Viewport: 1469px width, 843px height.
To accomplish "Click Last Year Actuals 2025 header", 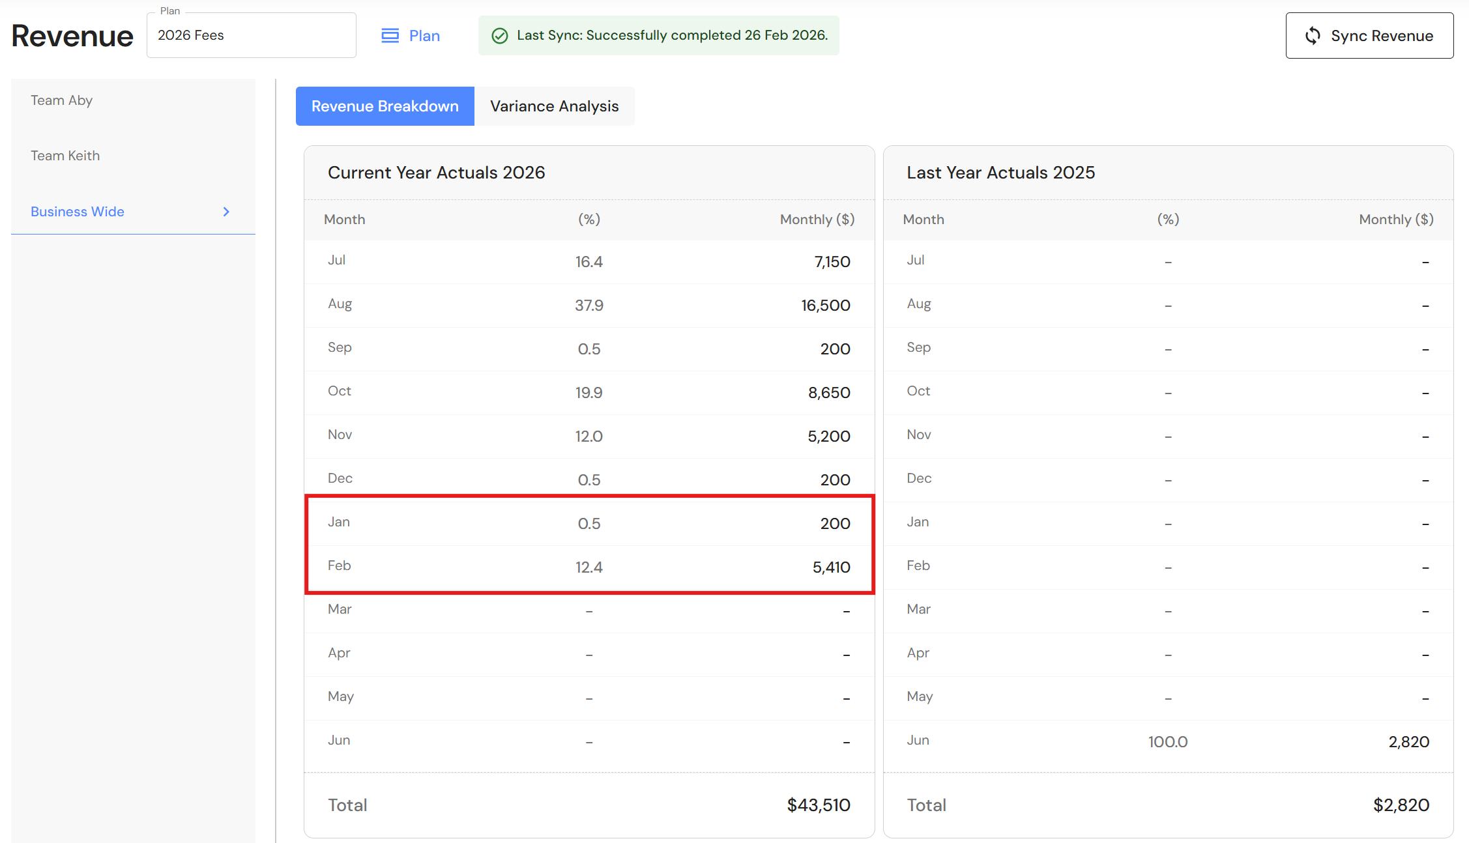I will click(1000, 173).
